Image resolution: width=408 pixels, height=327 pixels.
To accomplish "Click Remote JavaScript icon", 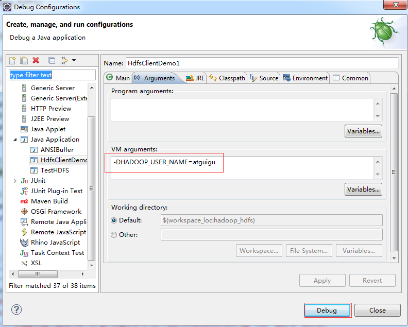I will [24, 232].
